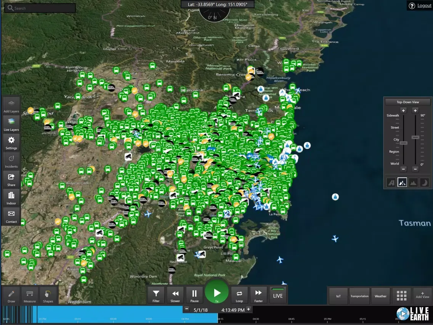Select the road map style icon

391,183
